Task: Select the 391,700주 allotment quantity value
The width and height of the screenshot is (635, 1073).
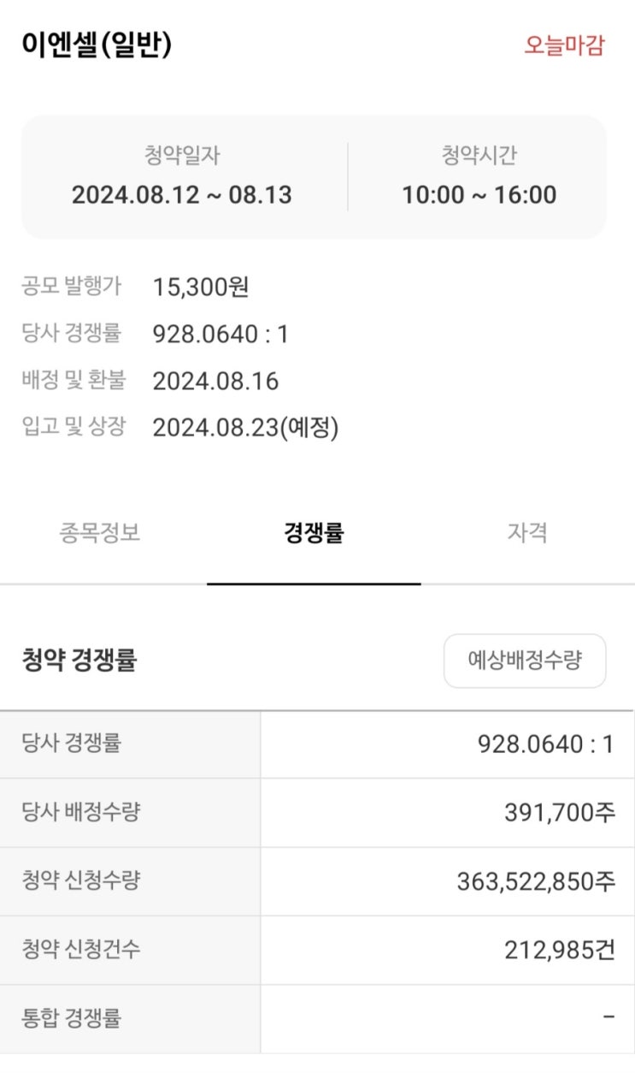Action: tap(560, 812)
